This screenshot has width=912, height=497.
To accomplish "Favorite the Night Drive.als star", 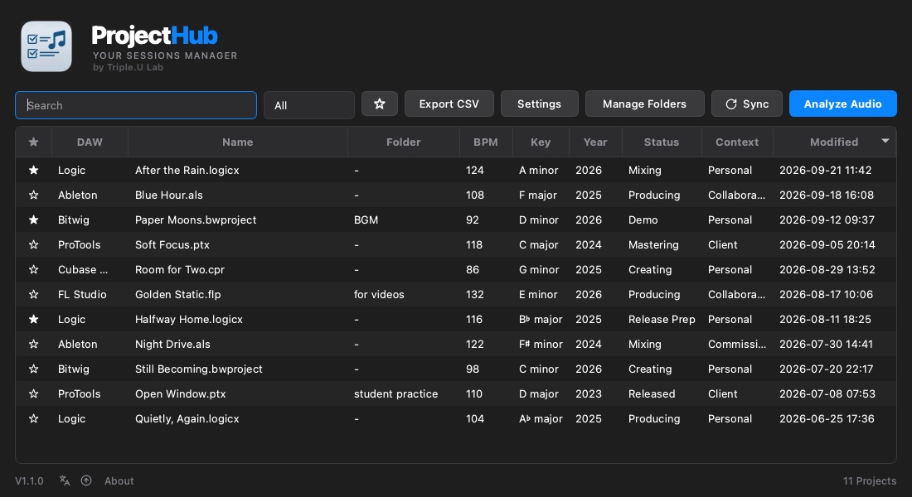I will coord(34,344).
